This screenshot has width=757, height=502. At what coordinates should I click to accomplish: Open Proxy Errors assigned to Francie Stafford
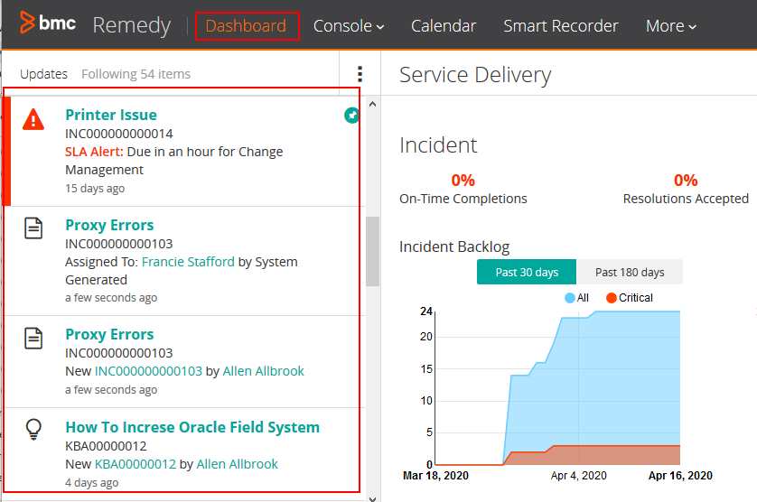[109, 225]
